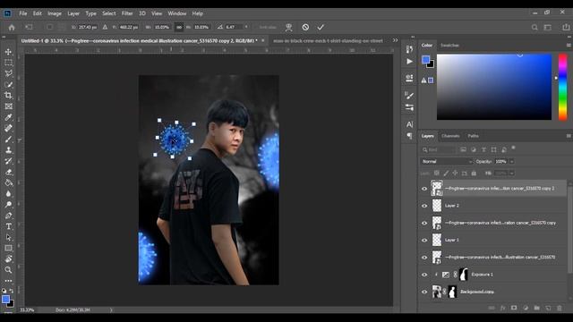Select the Path Selection tool
This screenshot has width=573, height=322.
8,237
